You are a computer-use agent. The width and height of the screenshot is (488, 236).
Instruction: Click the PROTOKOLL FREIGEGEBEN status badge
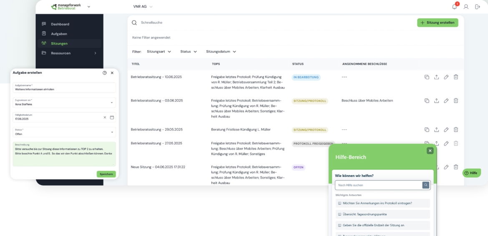313,144
